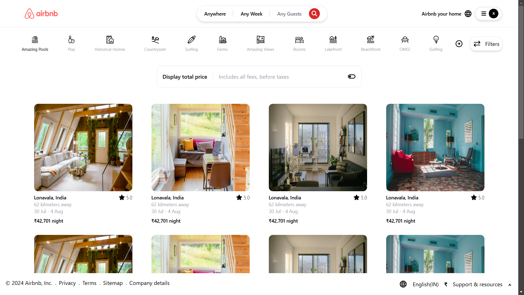524x295 pixels.
Task: Toggle the Display total price switch
Action: tap(352, 76)
